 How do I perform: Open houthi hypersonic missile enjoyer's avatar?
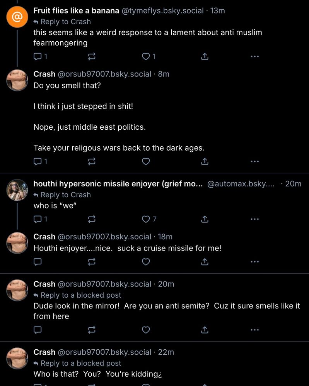pyautogui.click(x=17, y=190)
